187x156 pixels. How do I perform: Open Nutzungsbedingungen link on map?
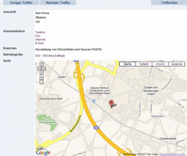tap(173, 154)
